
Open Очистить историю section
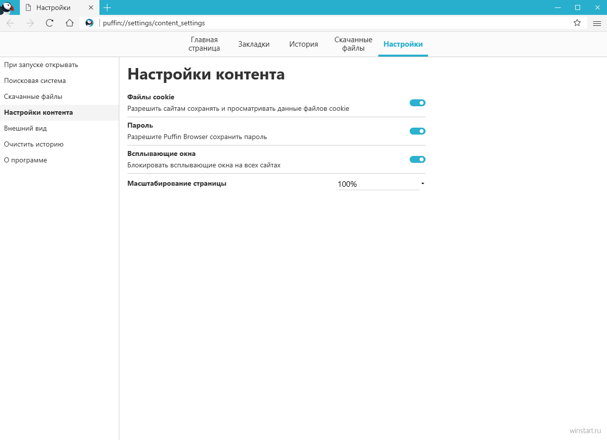point(59,145)
